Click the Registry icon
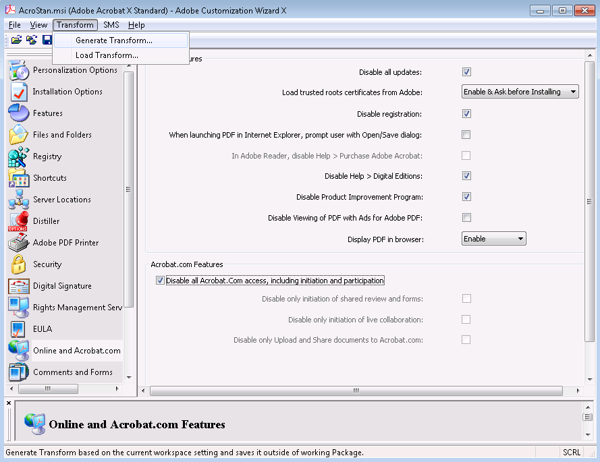600x462 pixels. pos(18,156)
